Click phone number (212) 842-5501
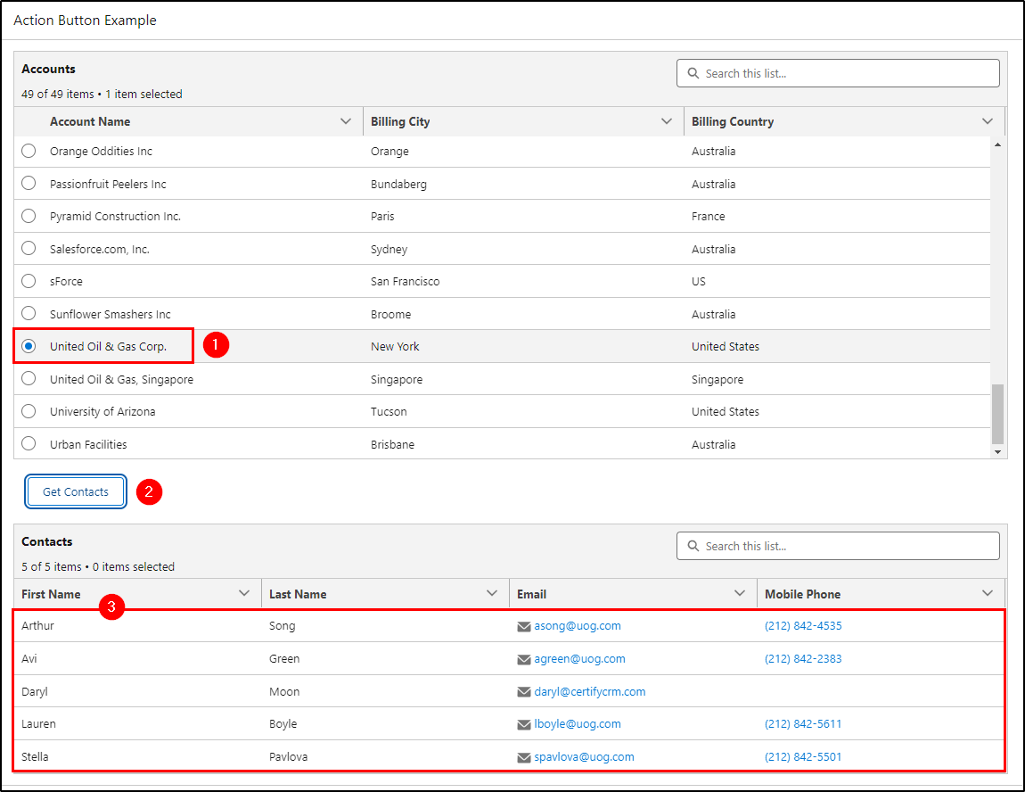The height and width of the screenshot is (792, 1025). coord(803,756)
